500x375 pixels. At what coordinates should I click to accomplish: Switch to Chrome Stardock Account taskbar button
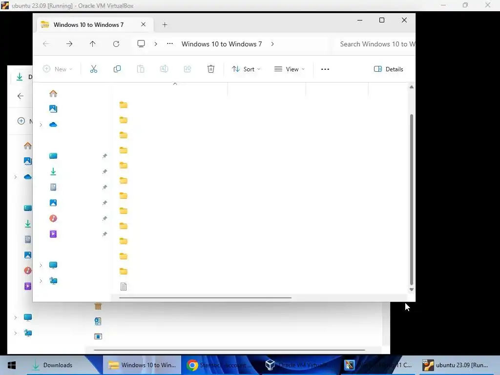coord(221,365)
